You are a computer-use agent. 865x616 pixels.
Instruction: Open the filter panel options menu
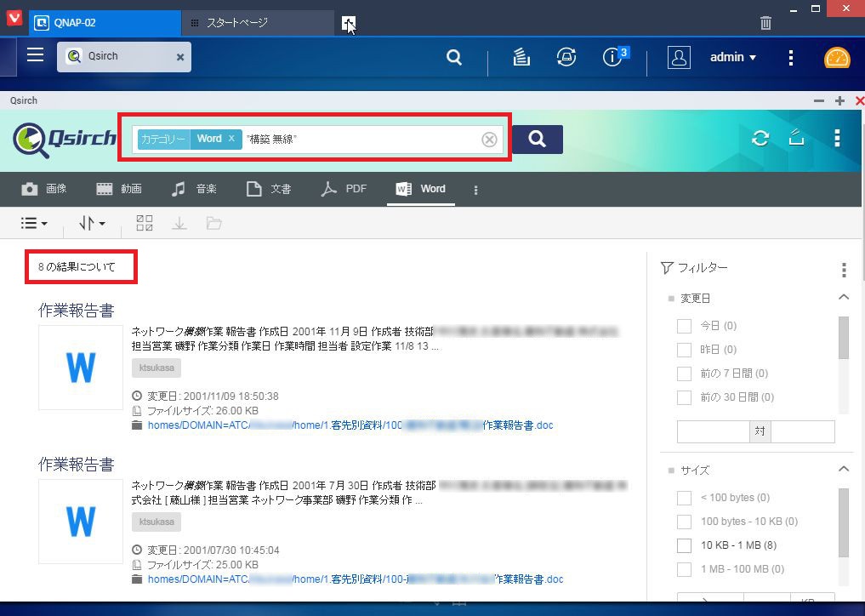[844, 270]
